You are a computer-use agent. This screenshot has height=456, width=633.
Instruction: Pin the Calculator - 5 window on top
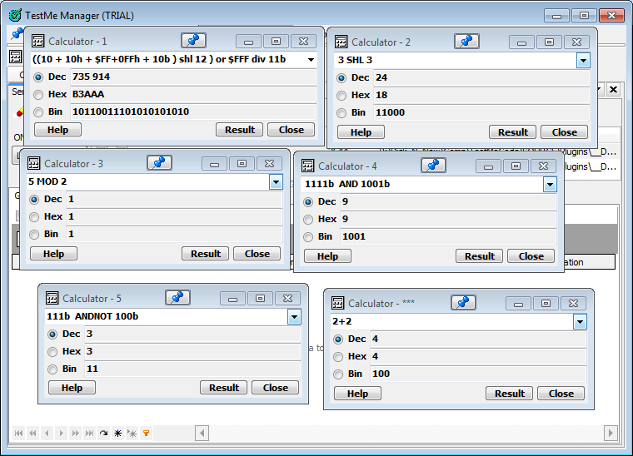point(177,298)
